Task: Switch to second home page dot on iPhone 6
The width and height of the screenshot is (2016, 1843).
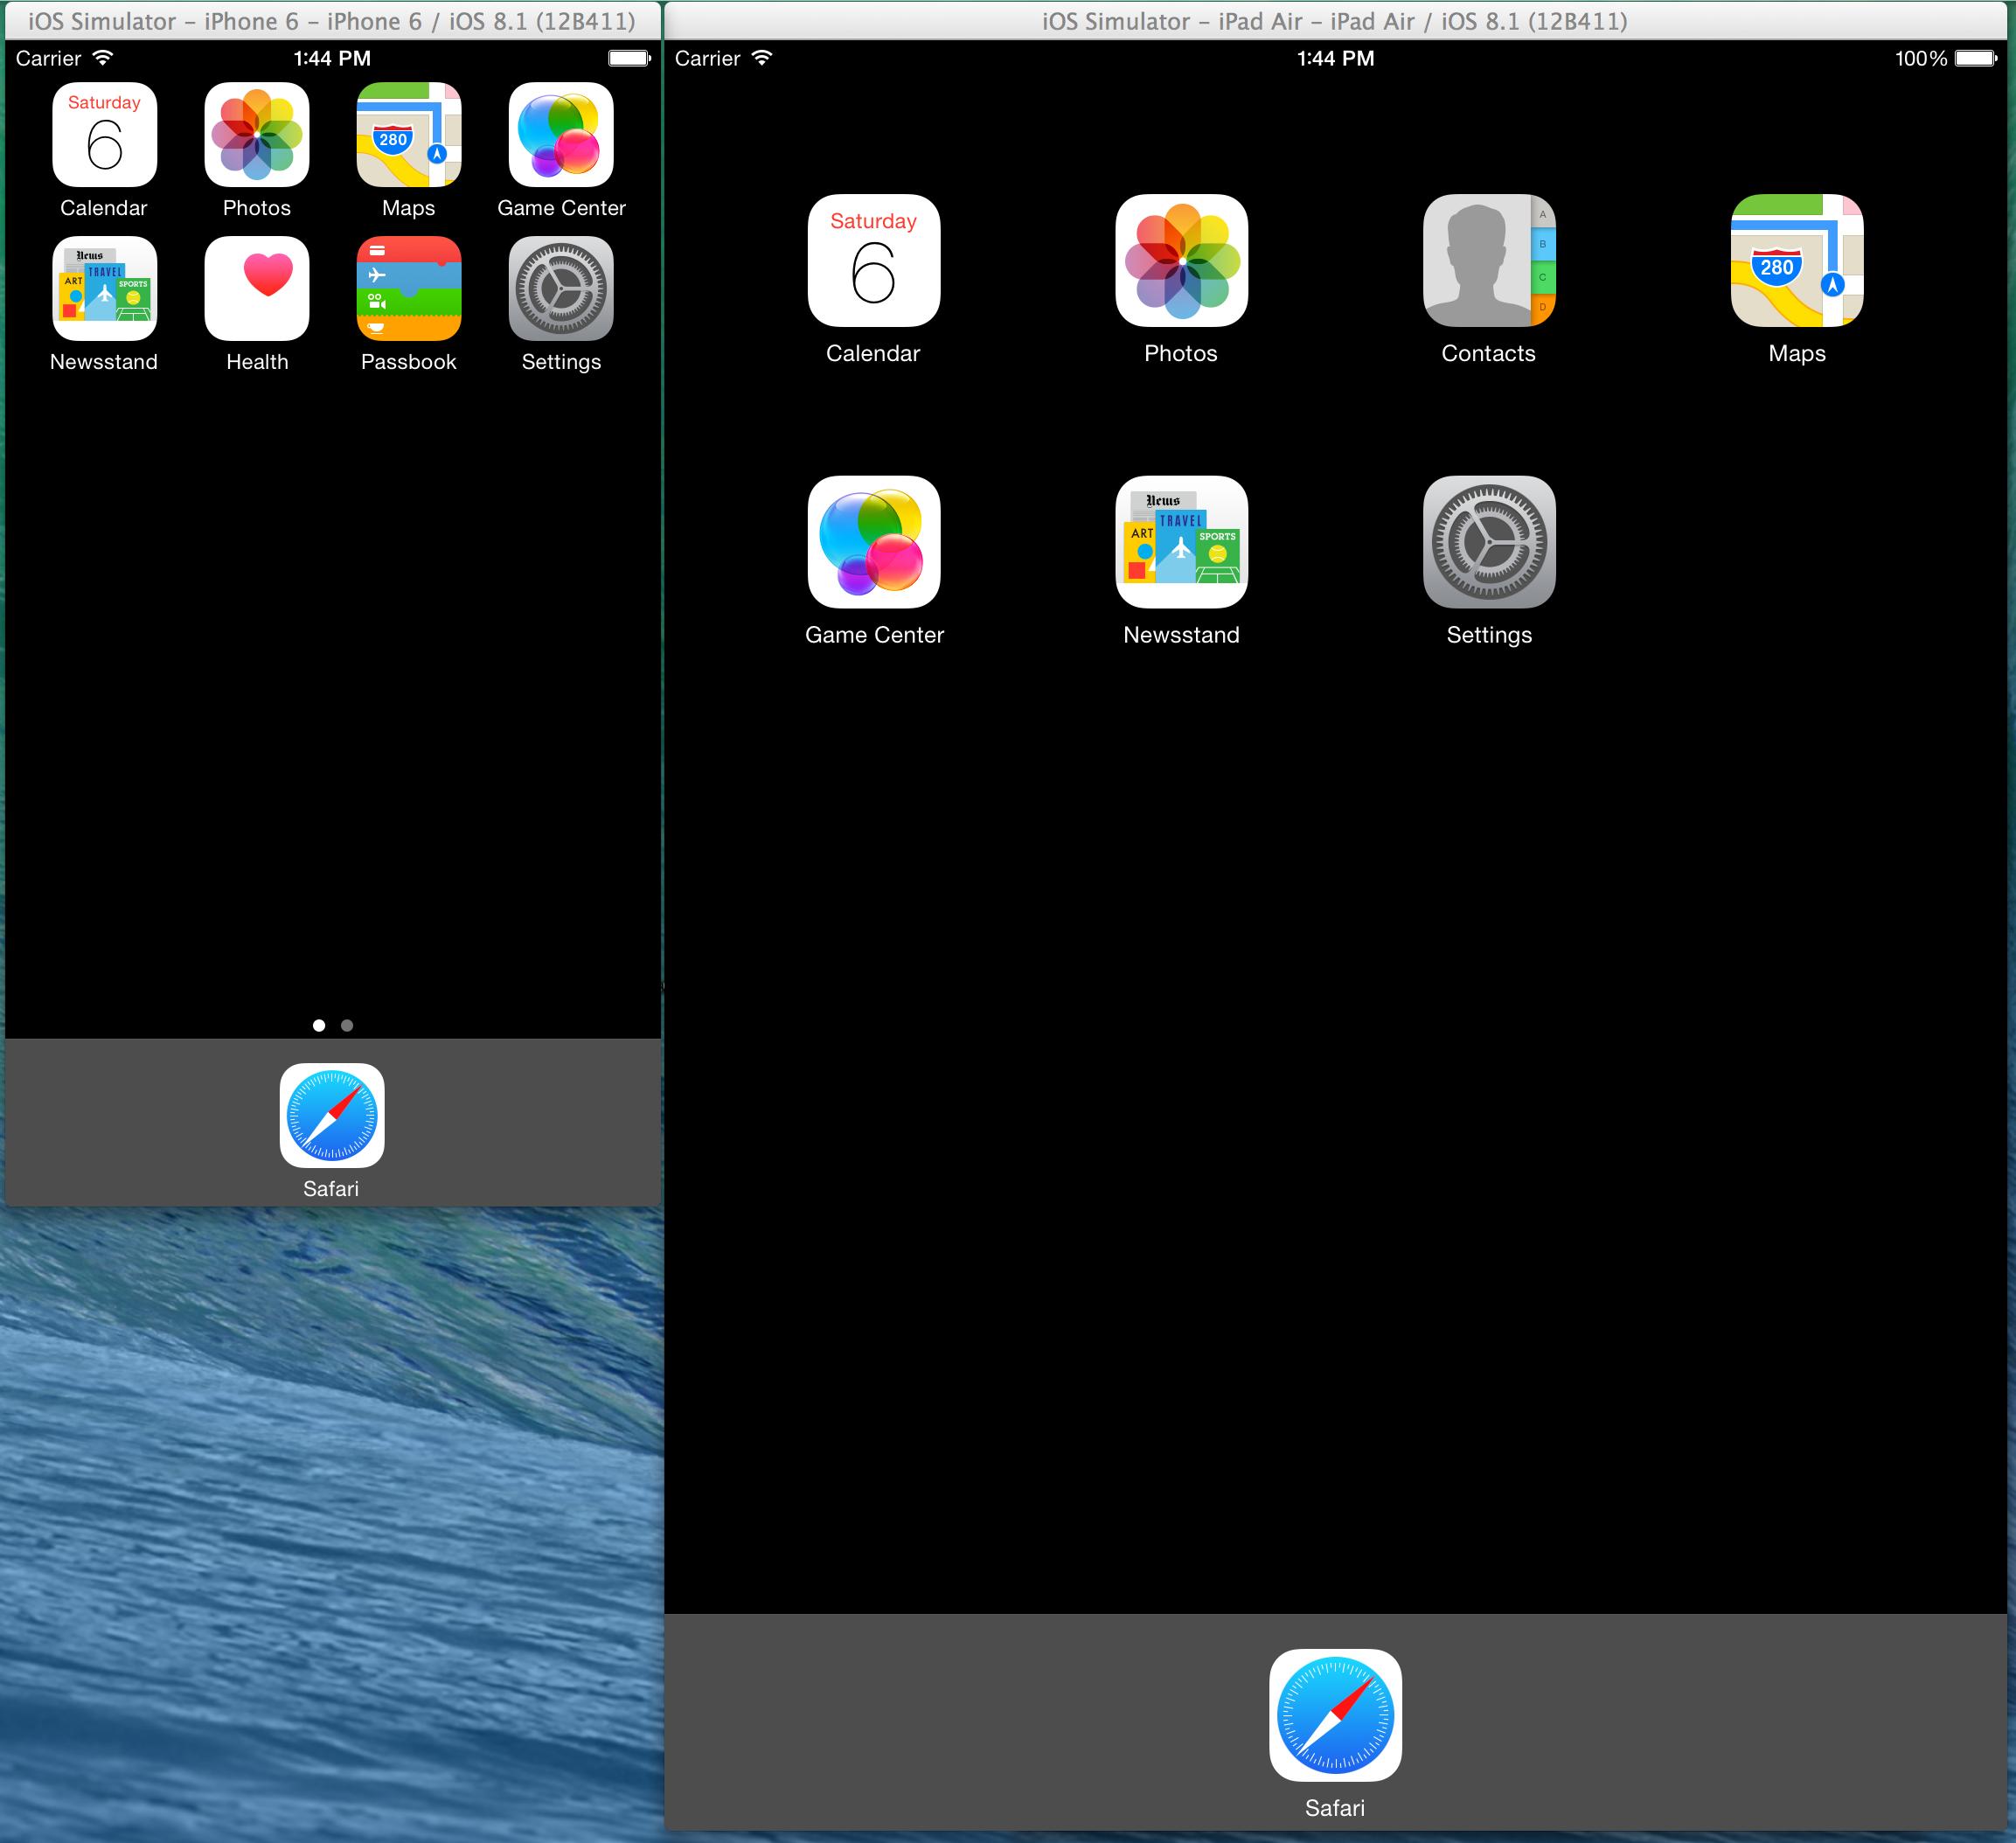Action: (347, 1025)
